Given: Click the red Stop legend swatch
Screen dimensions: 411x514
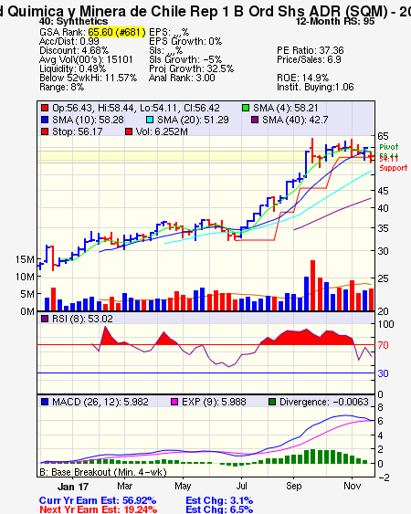Looking at the screenshot, I should coord(45,131).
